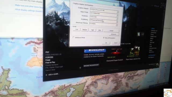Open the Manual link
The width and height of the screenshot is (172, 97).
coord(152,39)
